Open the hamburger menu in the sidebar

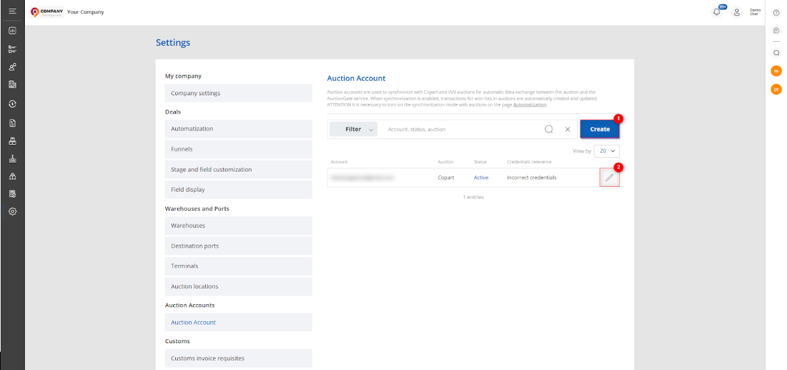point(12,12)
